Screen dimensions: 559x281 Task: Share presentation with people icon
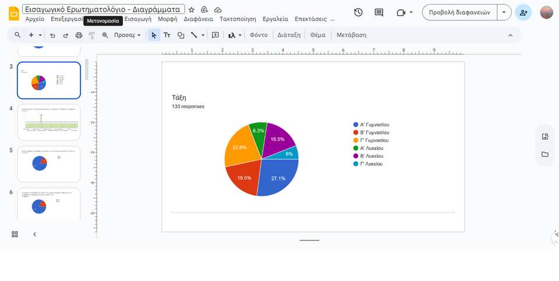click(523, 12)
